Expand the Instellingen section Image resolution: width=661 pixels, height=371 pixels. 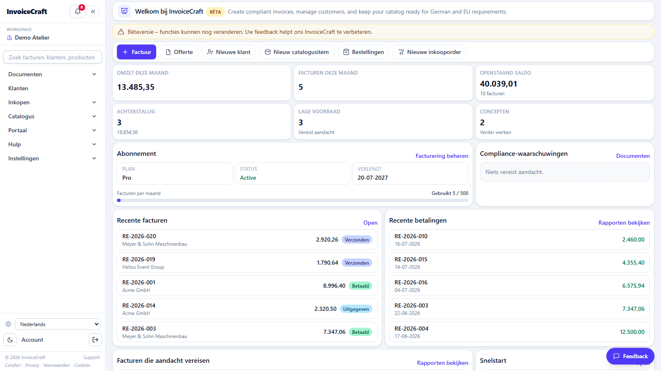(52, 158)
